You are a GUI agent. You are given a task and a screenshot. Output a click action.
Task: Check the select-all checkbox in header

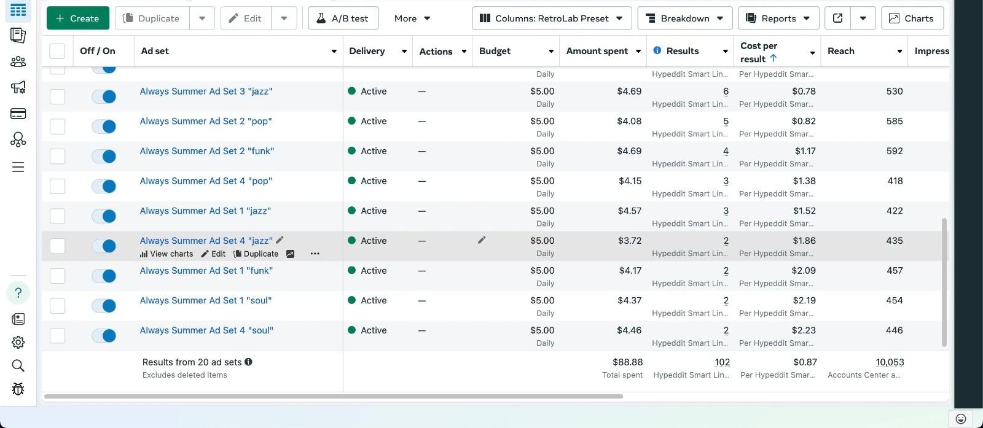57,51
